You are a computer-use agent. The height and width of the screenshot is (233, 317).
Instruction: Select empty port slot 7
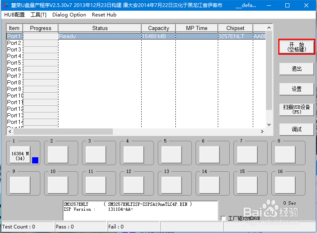(x=247, y=155)
